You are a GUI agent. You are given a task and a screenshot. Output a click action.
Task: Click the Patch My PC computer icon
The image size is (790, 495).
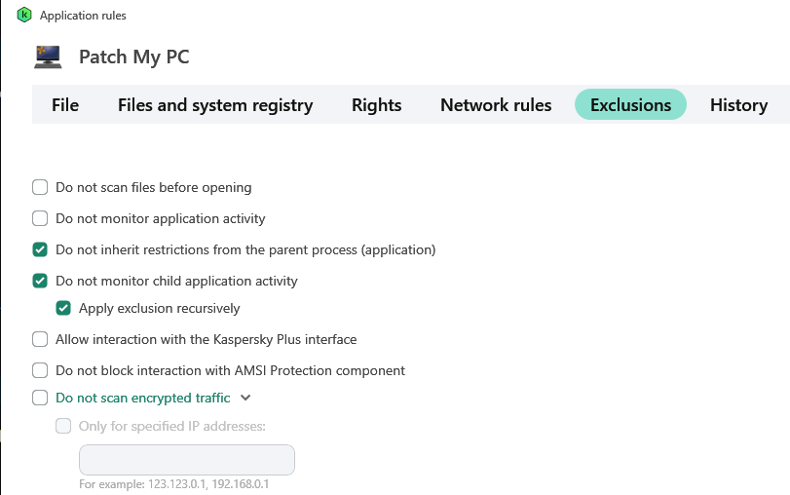(48, 57)
